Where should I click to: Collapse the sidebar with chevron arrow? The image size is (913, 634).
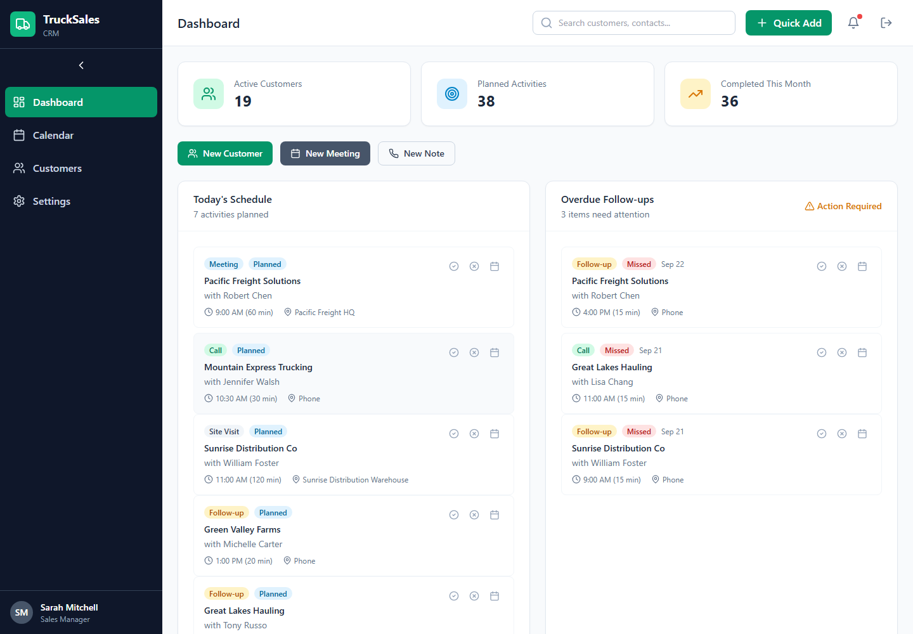point(81,65)
